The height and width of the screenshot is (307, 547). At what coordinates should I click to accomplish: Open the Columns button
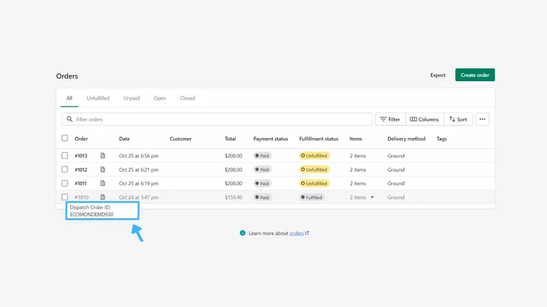tap(425, 119)
